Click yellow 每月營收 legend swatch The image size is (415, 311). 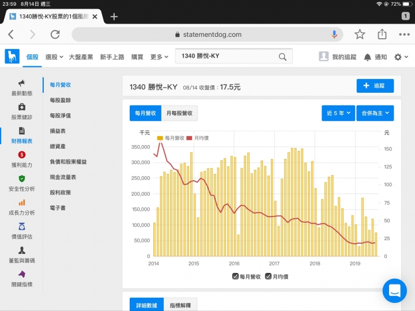coord(160,138)
